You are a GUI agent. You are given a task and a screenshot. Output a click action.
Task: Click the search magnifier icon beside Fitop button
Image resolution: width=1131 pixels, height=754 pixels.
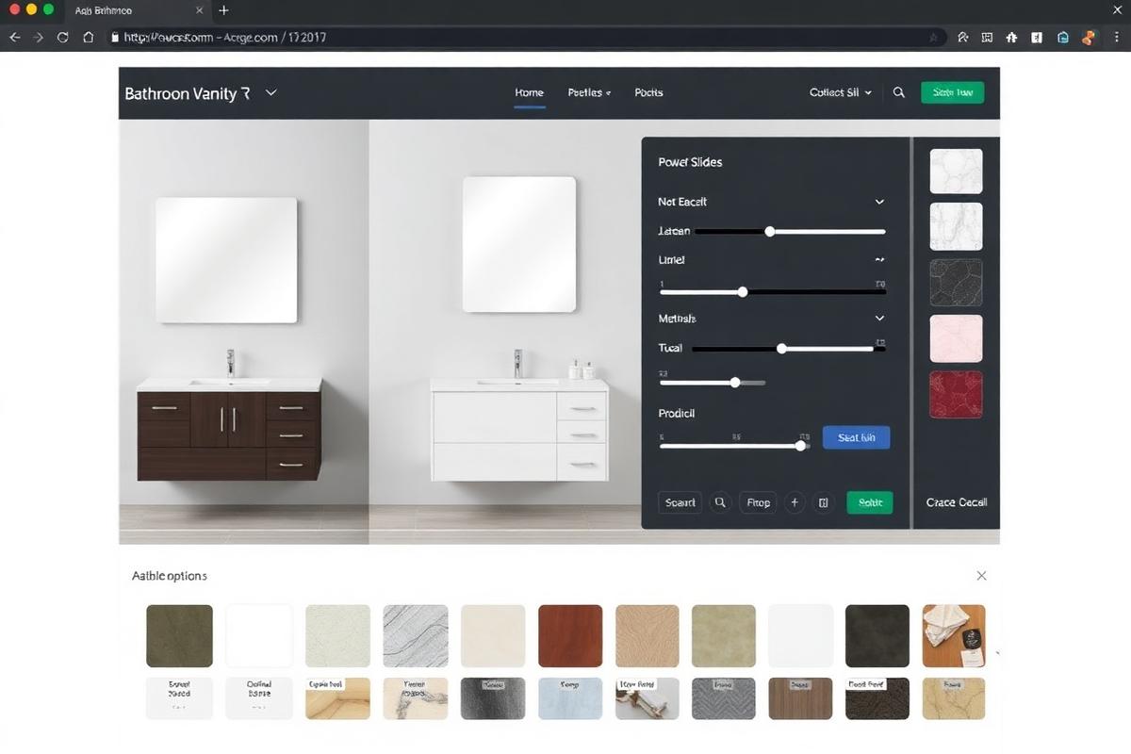point(720,502)
